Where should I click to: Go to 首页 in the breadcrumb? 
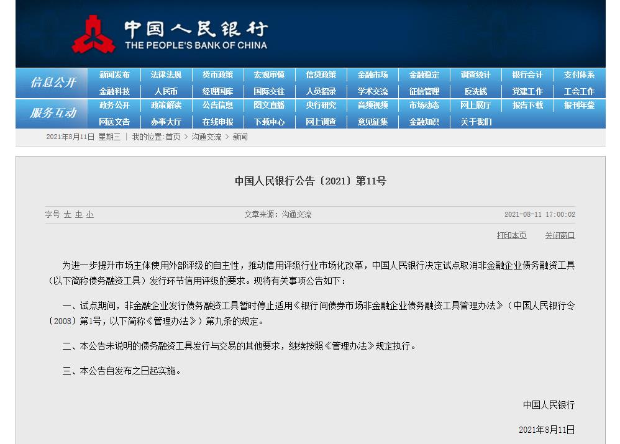tap(173, 137)
